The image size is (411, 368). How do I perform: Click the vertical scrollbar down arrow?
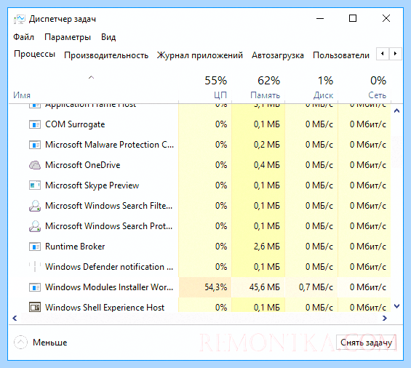click(x=397, y=306)
